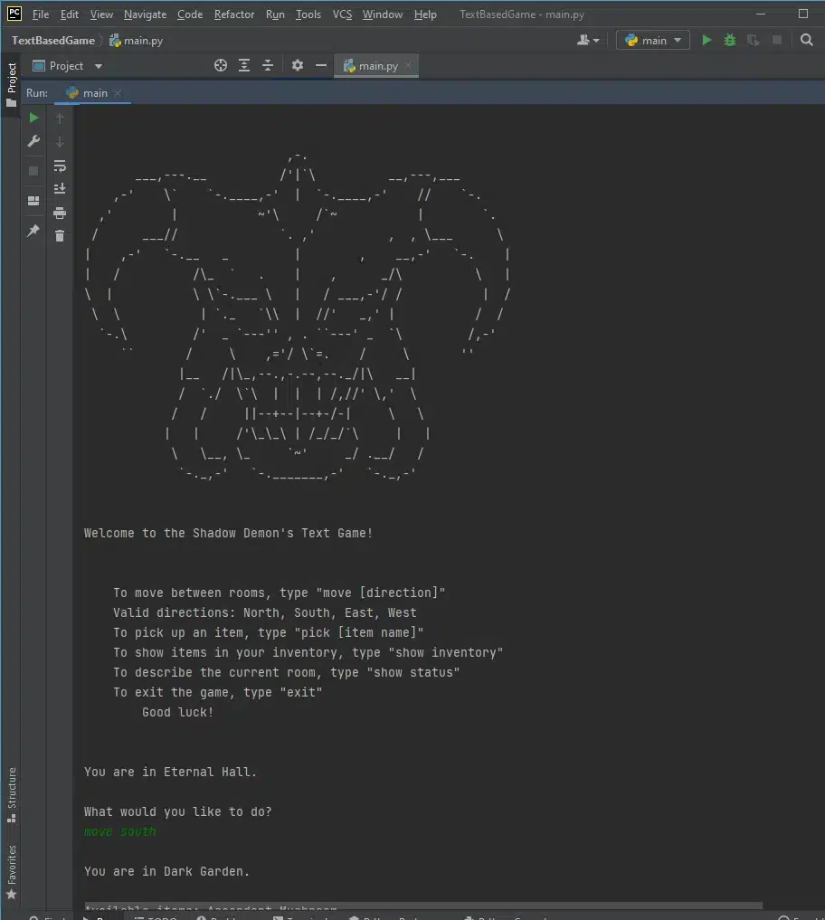This screenshot has height=920, width=825.
Task: Open the File menu
Action: pos(41,14)
